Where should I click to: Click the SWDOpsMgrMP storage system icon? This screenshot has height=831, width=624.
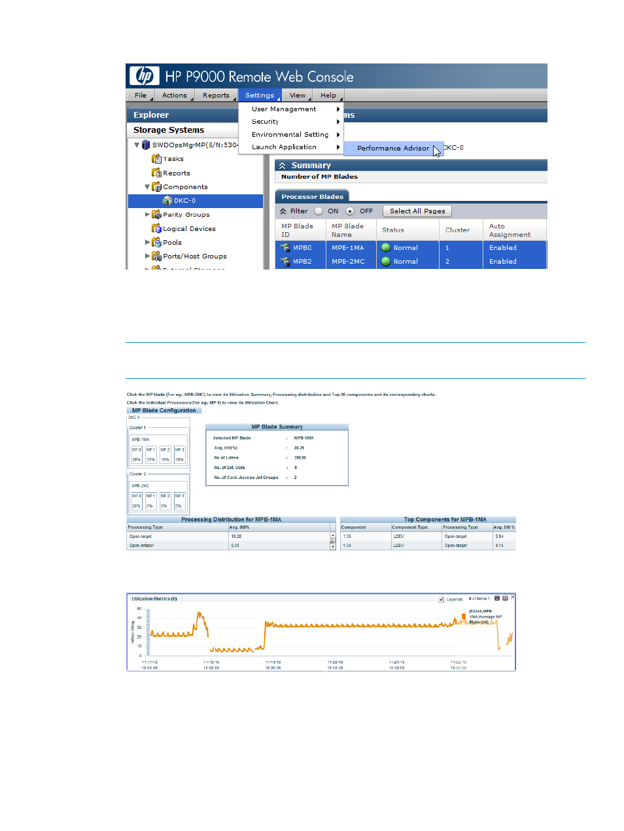(146, 145)
